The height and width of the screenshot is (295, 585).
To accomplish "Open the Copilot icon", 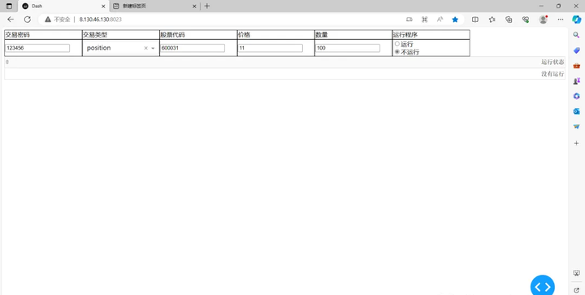I will [x=576, y=20].
